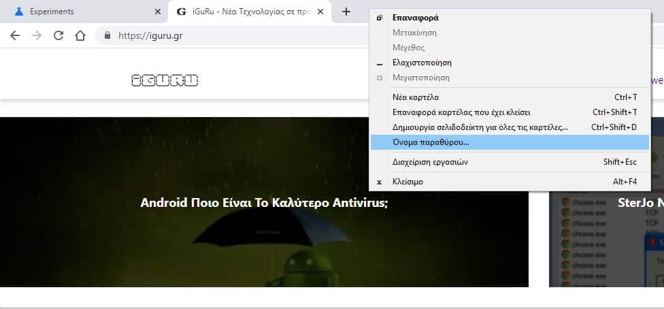This screenshot has height=309, width=664.
Task: Choose Επαναφορά from the window menu
Action: pyautogui.click(x=415, y=18)
